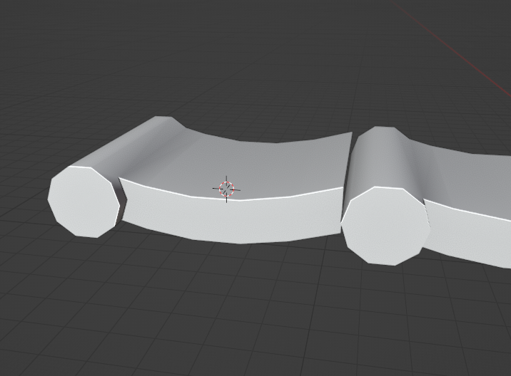Select the right cylinder's polygonal end cap
Viewport: 511px width, 376px height.
[385, 226]
